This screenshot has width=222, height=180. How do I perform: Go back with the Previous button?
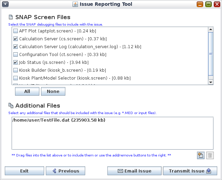click(x=65, y=171)
